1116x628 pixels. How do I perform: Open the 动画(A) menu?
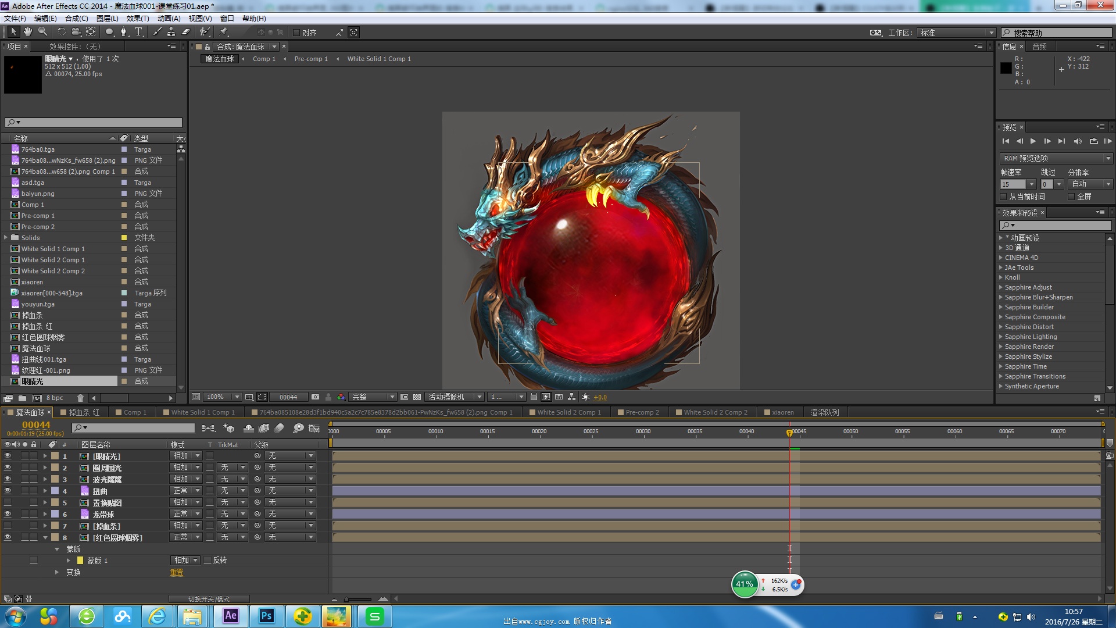tap(169, 19)
